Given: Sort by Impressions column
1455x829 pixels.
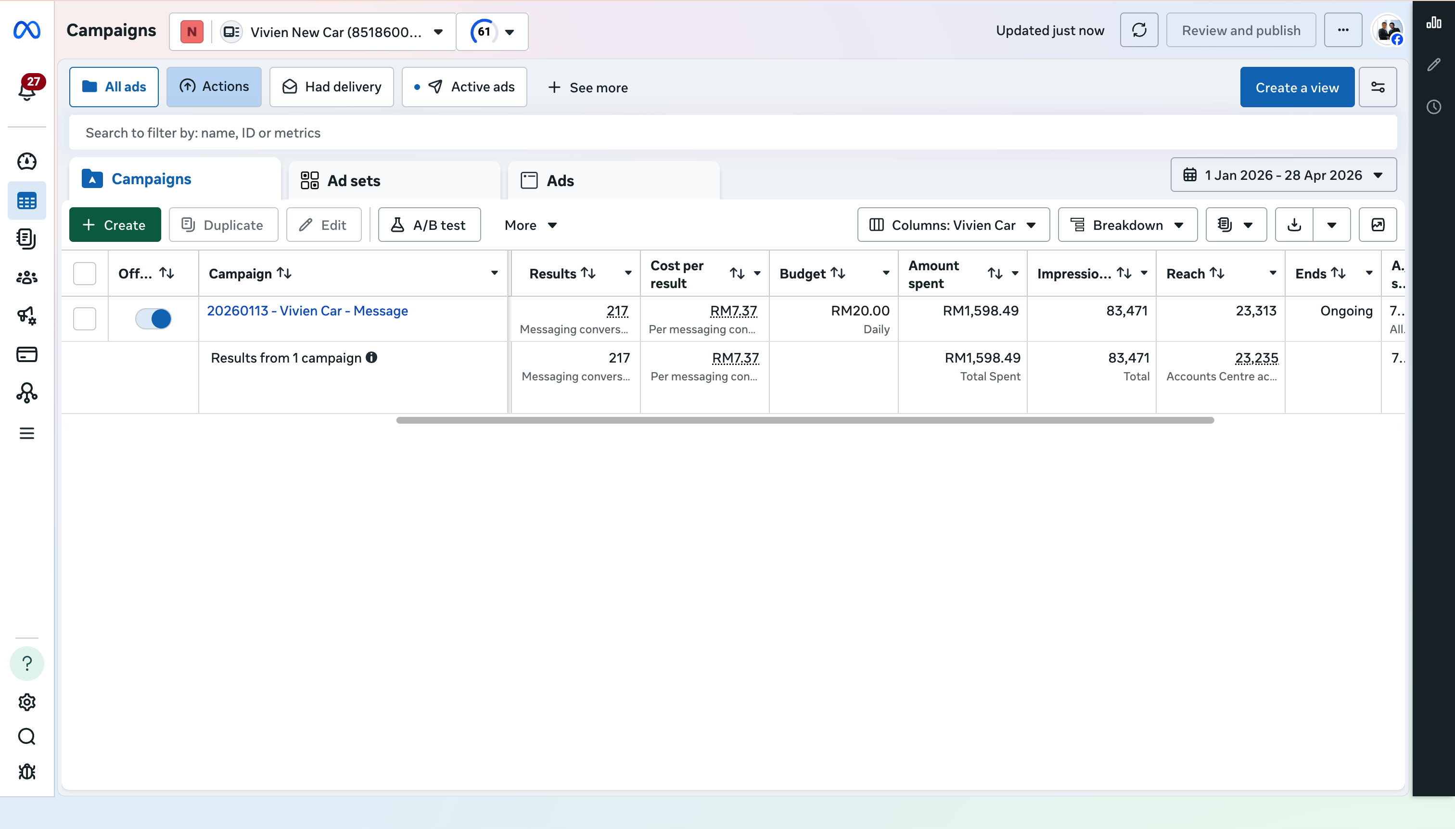Looking at the screenshot, I should [x=1123, y=273].
